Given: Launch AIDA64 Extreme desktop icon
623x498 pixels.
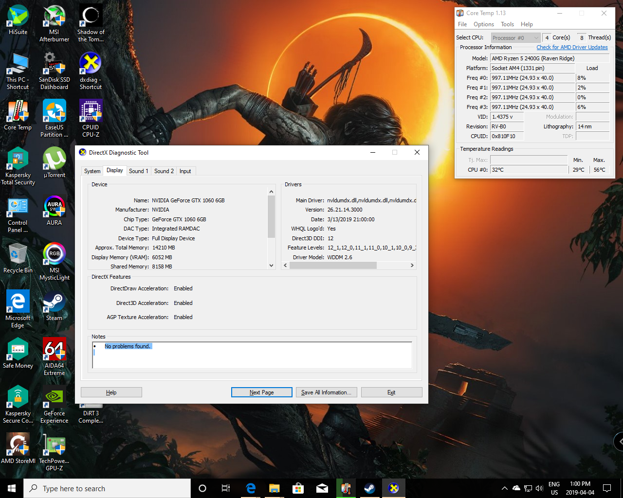Looking at the screenshot, I should 54,357.
